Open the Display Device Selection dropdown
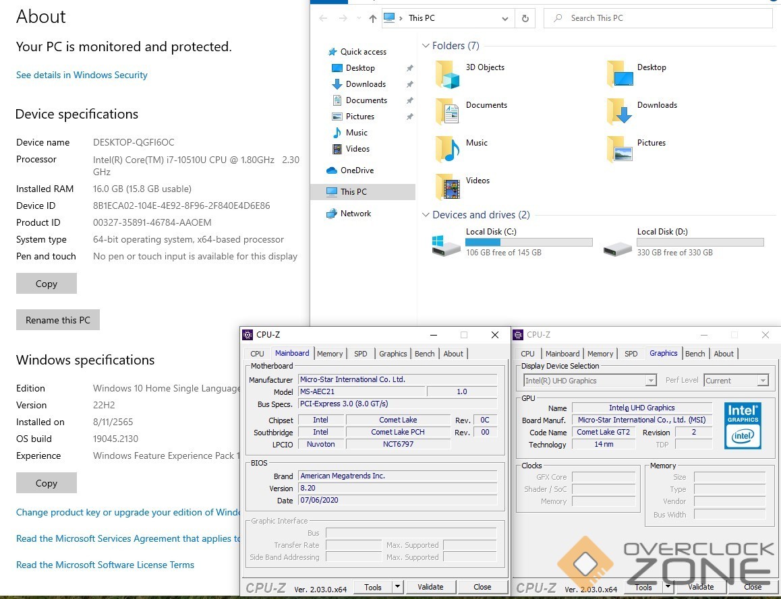Viewport: 781px width, 599px height. [651, 381]
